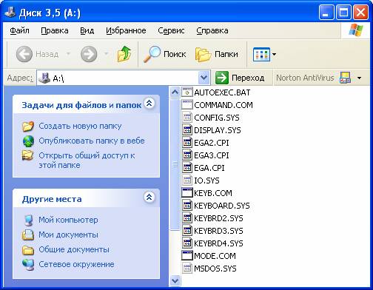Click 'Открыть общий доступ к этой папке'
The width and height of the screenshot is (373, 290).
click(87, 161)
